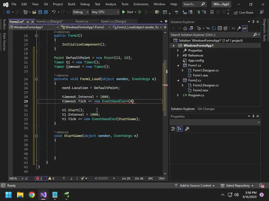Click the Save All toolbar icon

pos(46,12)
